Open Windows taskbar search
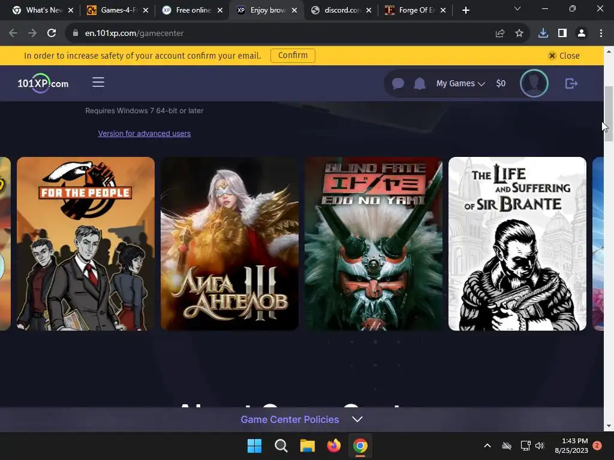 click(x=281, y=446)
